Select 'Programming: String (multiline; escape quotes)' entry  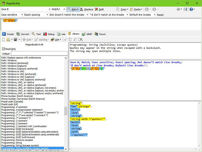[32, 148]
